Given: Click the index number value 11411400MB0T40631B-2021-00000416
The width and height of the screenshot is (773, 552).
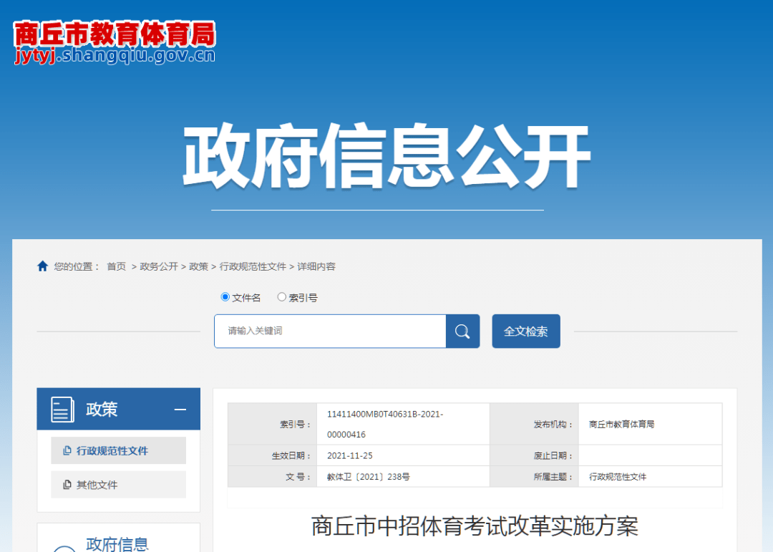Looking at the screenshot, I should 385,425.
